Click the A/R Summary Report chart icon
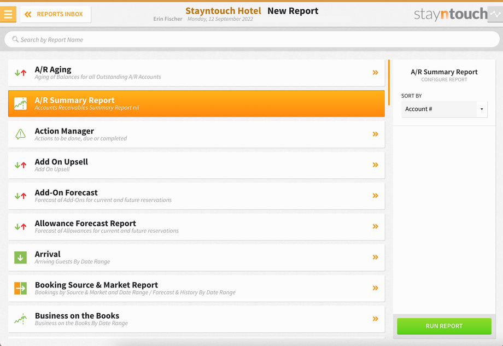Screen dimensions: 503x346 point(21,103)
